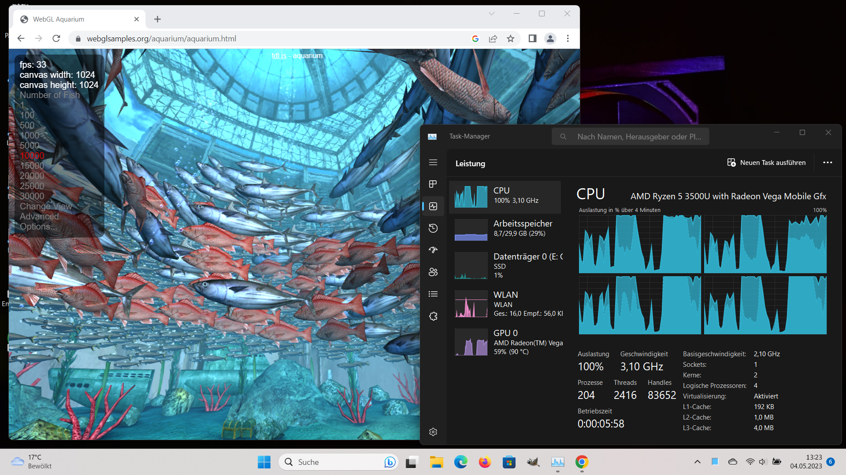Open the Processes page icon in sidebar
Viewport: 846px width, 475px height.
433,184
